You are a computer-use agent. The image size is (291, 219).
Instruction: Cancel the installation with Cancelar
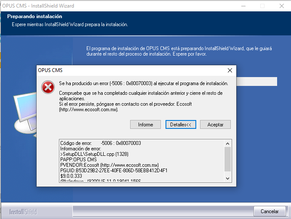point(270,211)
